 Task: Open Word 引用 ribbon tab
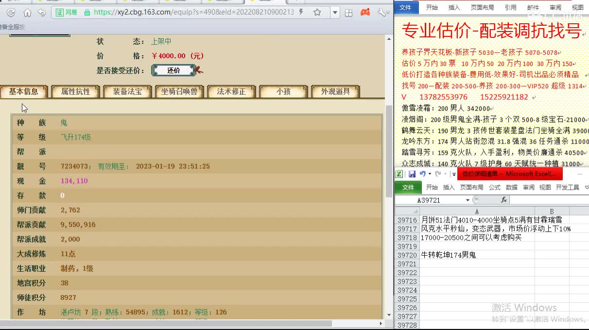pos(510,7)
